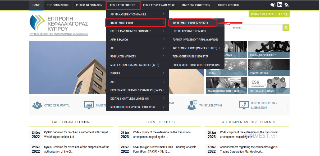Open the Trusts Registry menu

228,5
